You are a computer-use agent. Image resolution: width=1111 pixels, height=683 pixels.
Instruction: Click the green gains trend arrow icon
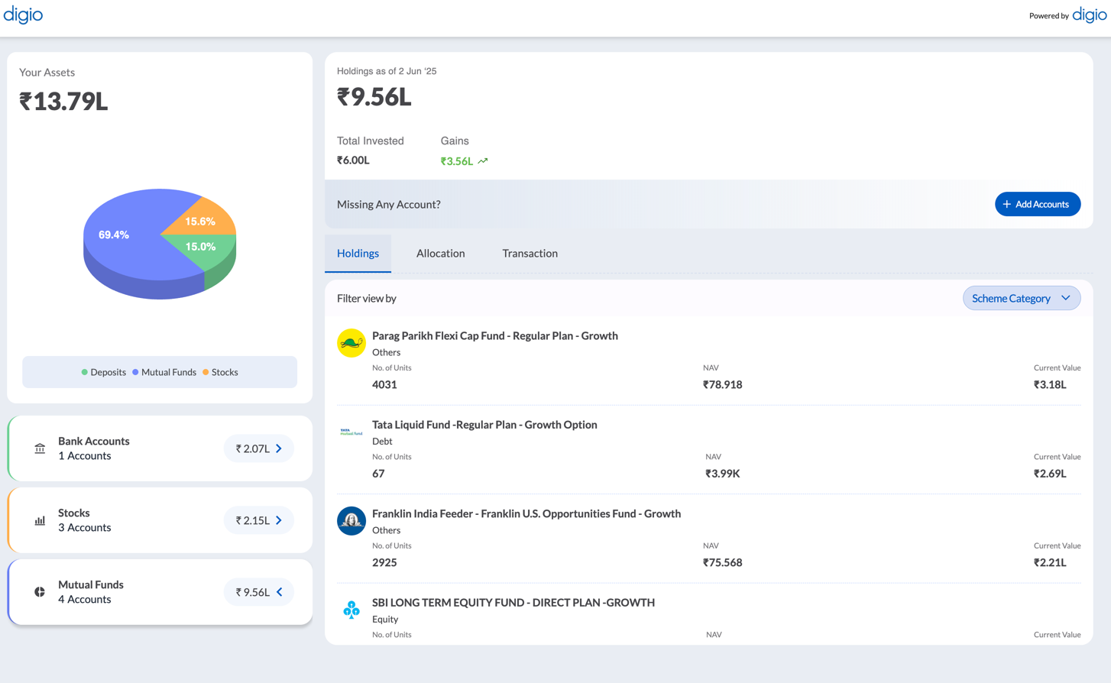click(x=483, y=161)
